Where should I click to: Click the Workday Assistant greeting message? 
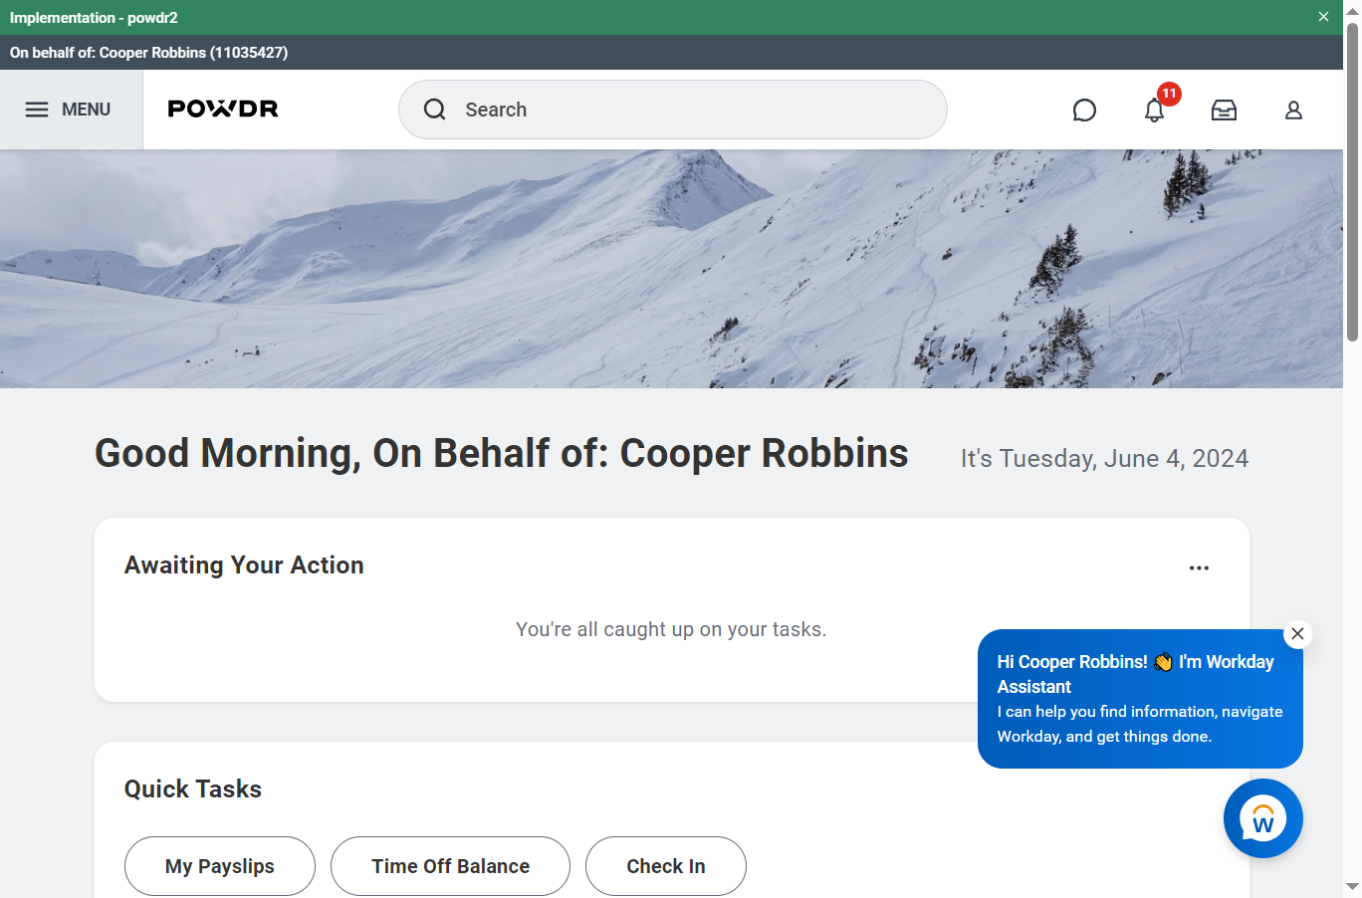pos(1140,699)
